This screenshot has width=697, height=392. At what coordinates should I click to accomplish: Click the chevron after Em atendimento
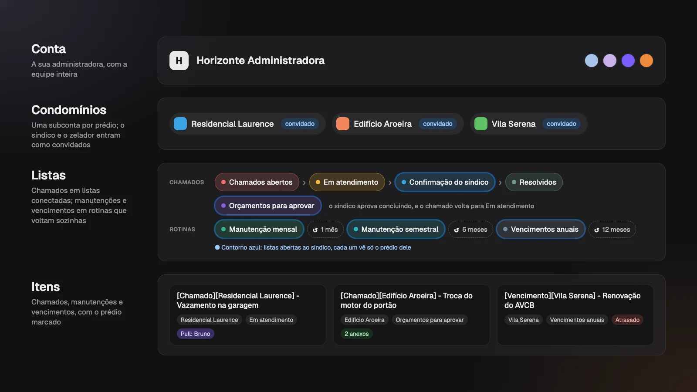click(390, 183)
